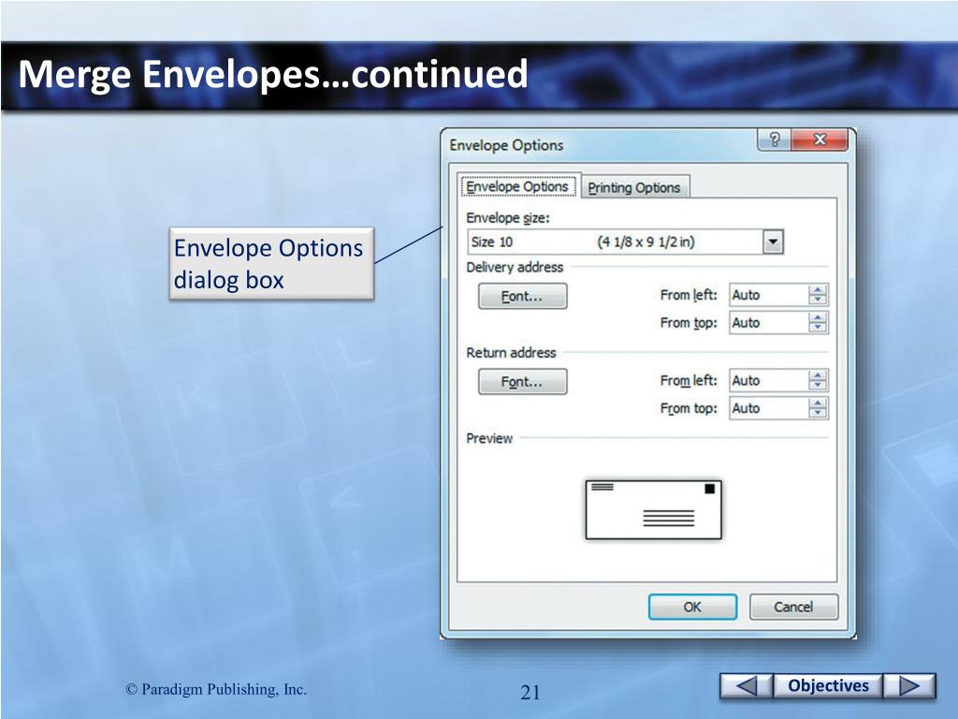
Task: Go to previous slide with left arrow
Action: click(746, 686)
